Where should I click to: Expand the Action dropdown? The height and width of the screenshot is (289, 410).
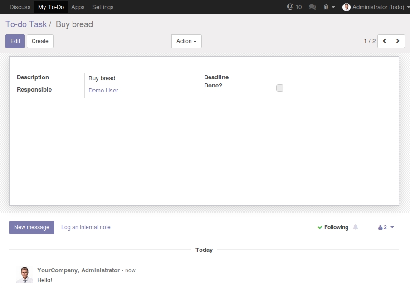point(186,41)
